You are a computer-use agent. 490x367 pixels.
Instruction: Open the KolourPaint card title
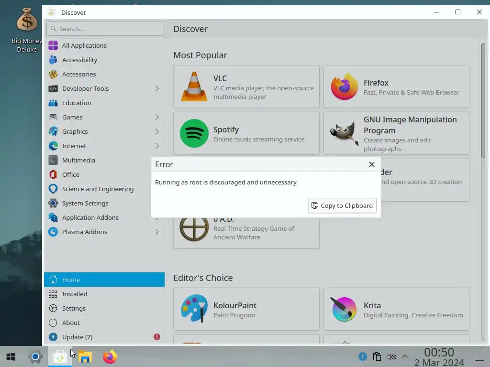(234, 305)
